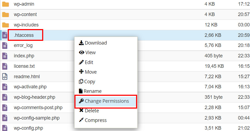Click the wp-activate.php file name

30,87
